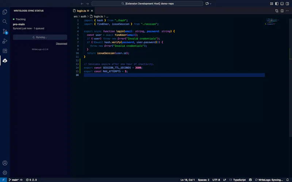Click the remote window indicator in status bar
This screenshot has height=182, width=292.
click(3, 180)
